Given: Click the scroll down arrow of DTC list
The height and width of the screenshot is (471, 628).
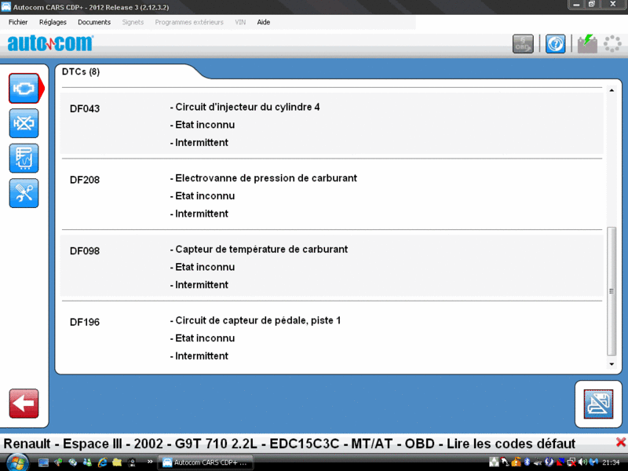Looking at the screenshot, I should (612, 364).
